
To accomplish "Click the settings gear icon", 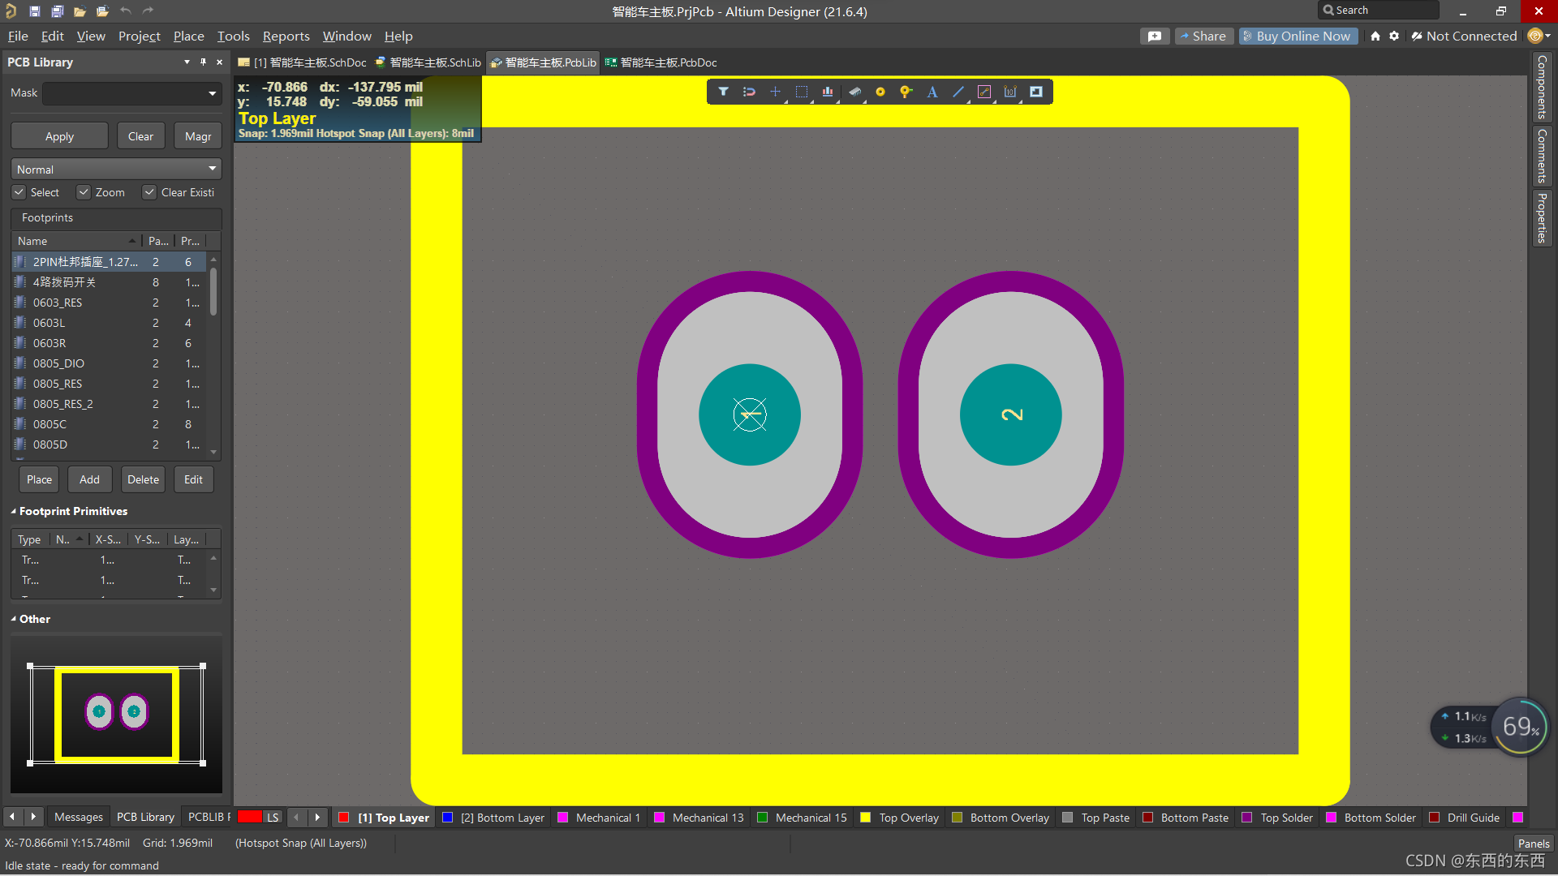I will (1394, 36).
